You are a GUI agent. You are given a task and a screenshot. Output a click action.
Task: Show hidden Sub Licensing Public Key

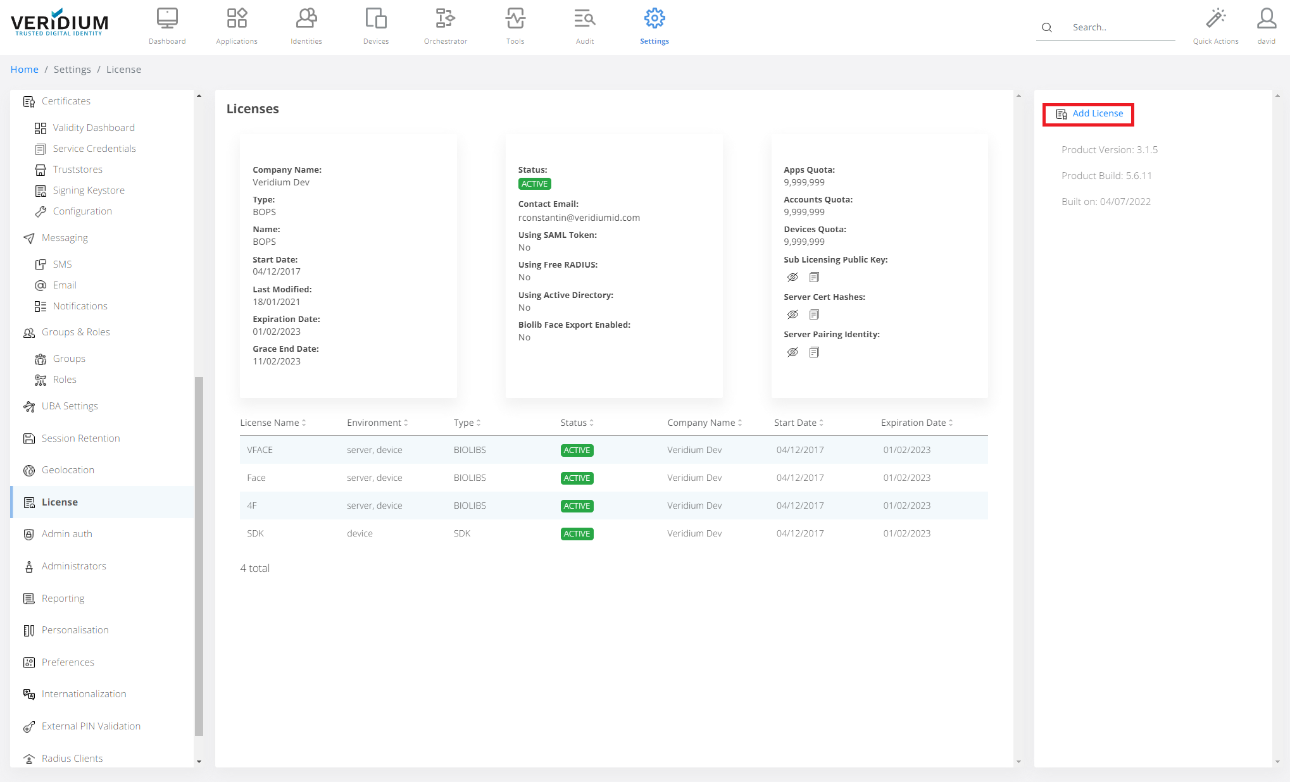coord(792,277)
